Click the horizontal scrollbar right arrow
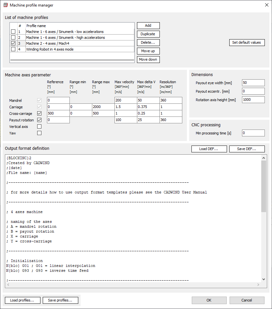Image resolution: width=272 pixels, height=309 pixels. tap(258, 285)
